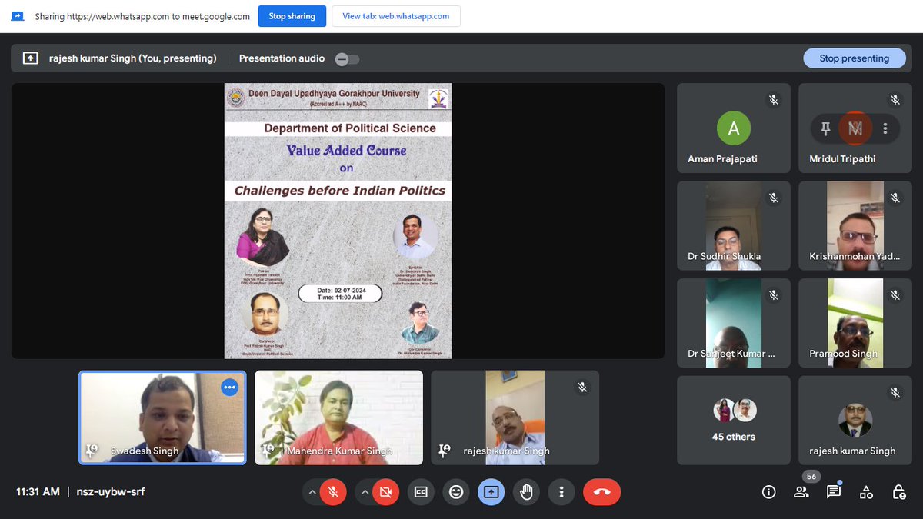The height and width of the screenshot is (519, 923).
Task: Click the muted mic icon on Dr Sudhir Shukla's tile
Action: [x=774, y=198]
